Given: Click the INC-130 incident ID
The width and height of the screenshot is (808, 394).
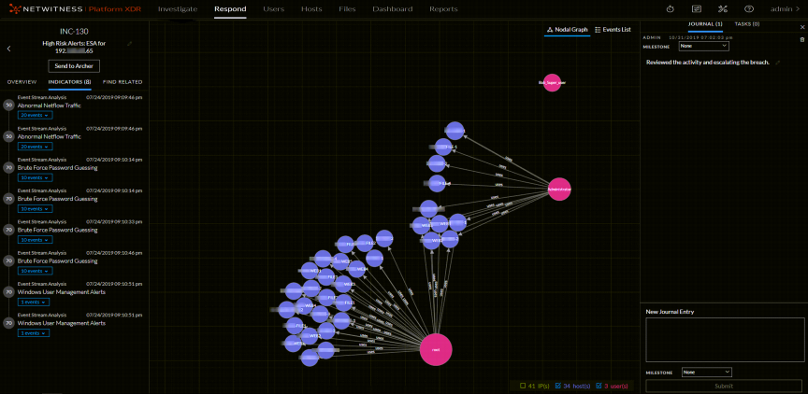Looking at the screenshot, I should (x=74, y=32).
